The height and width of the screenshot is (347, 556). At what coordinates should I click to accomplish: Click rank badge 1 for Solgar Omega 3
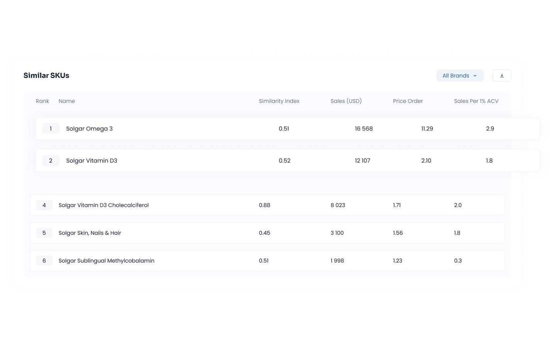[x=51, y=129]
